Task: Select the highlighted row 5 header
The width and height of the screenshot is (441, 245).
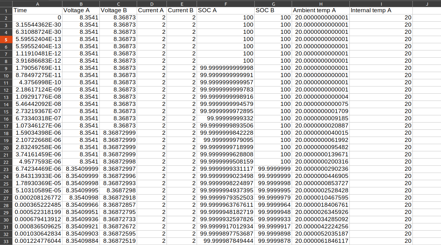Action: click(x=6, y=39)
